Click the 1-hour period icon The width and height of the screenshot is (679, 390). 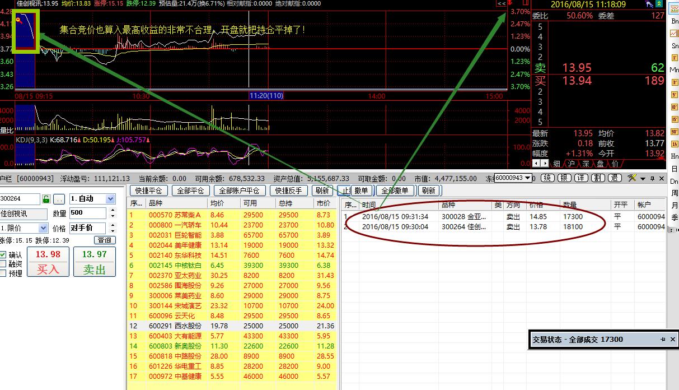coord(675,146)
